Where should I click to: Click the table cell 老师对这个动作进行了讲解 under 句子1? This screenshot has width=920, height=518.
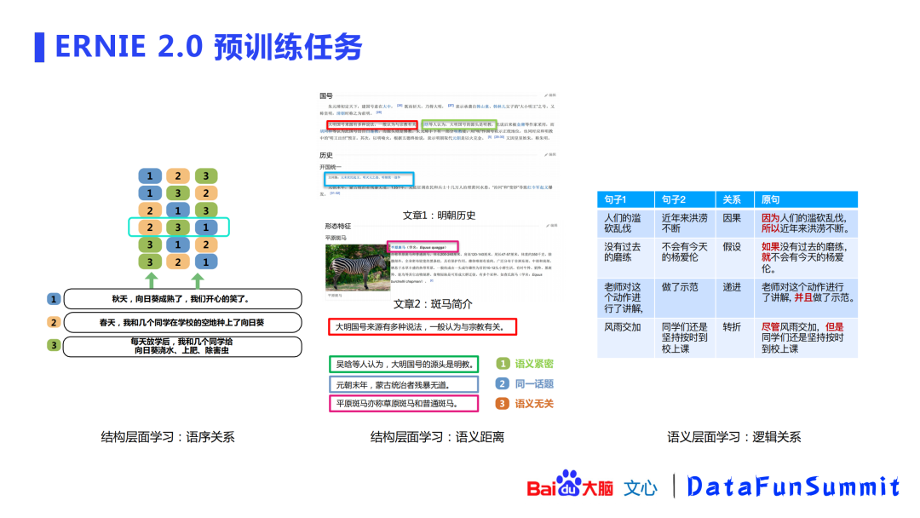(x=625, y=297)
